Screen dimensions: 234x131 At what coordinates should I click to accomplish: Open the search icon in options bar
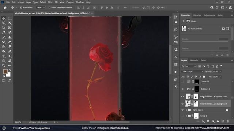(x=217, y=8)
